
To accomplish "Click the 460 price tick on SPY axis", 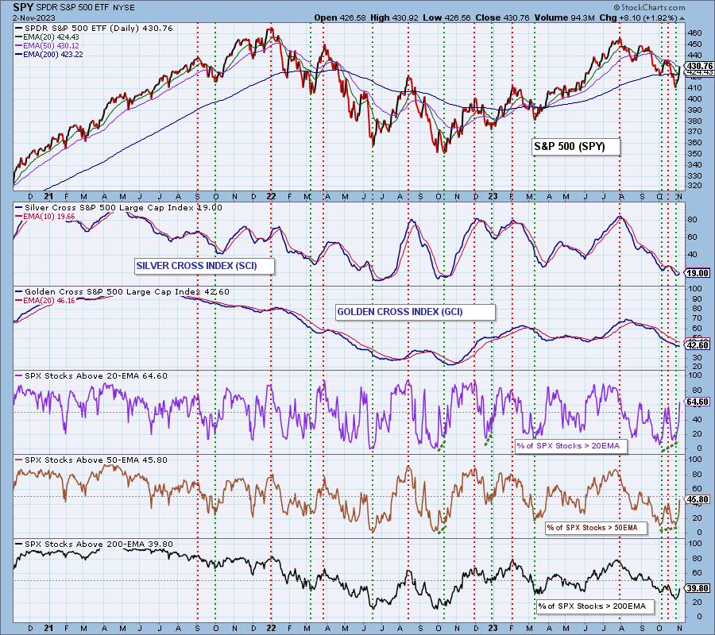I will [695, 33].
